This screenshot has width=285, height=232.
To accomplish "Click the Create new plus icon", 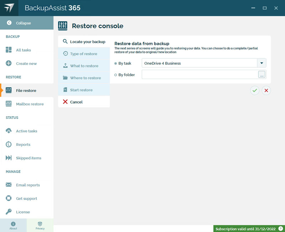I will point(9,63).
